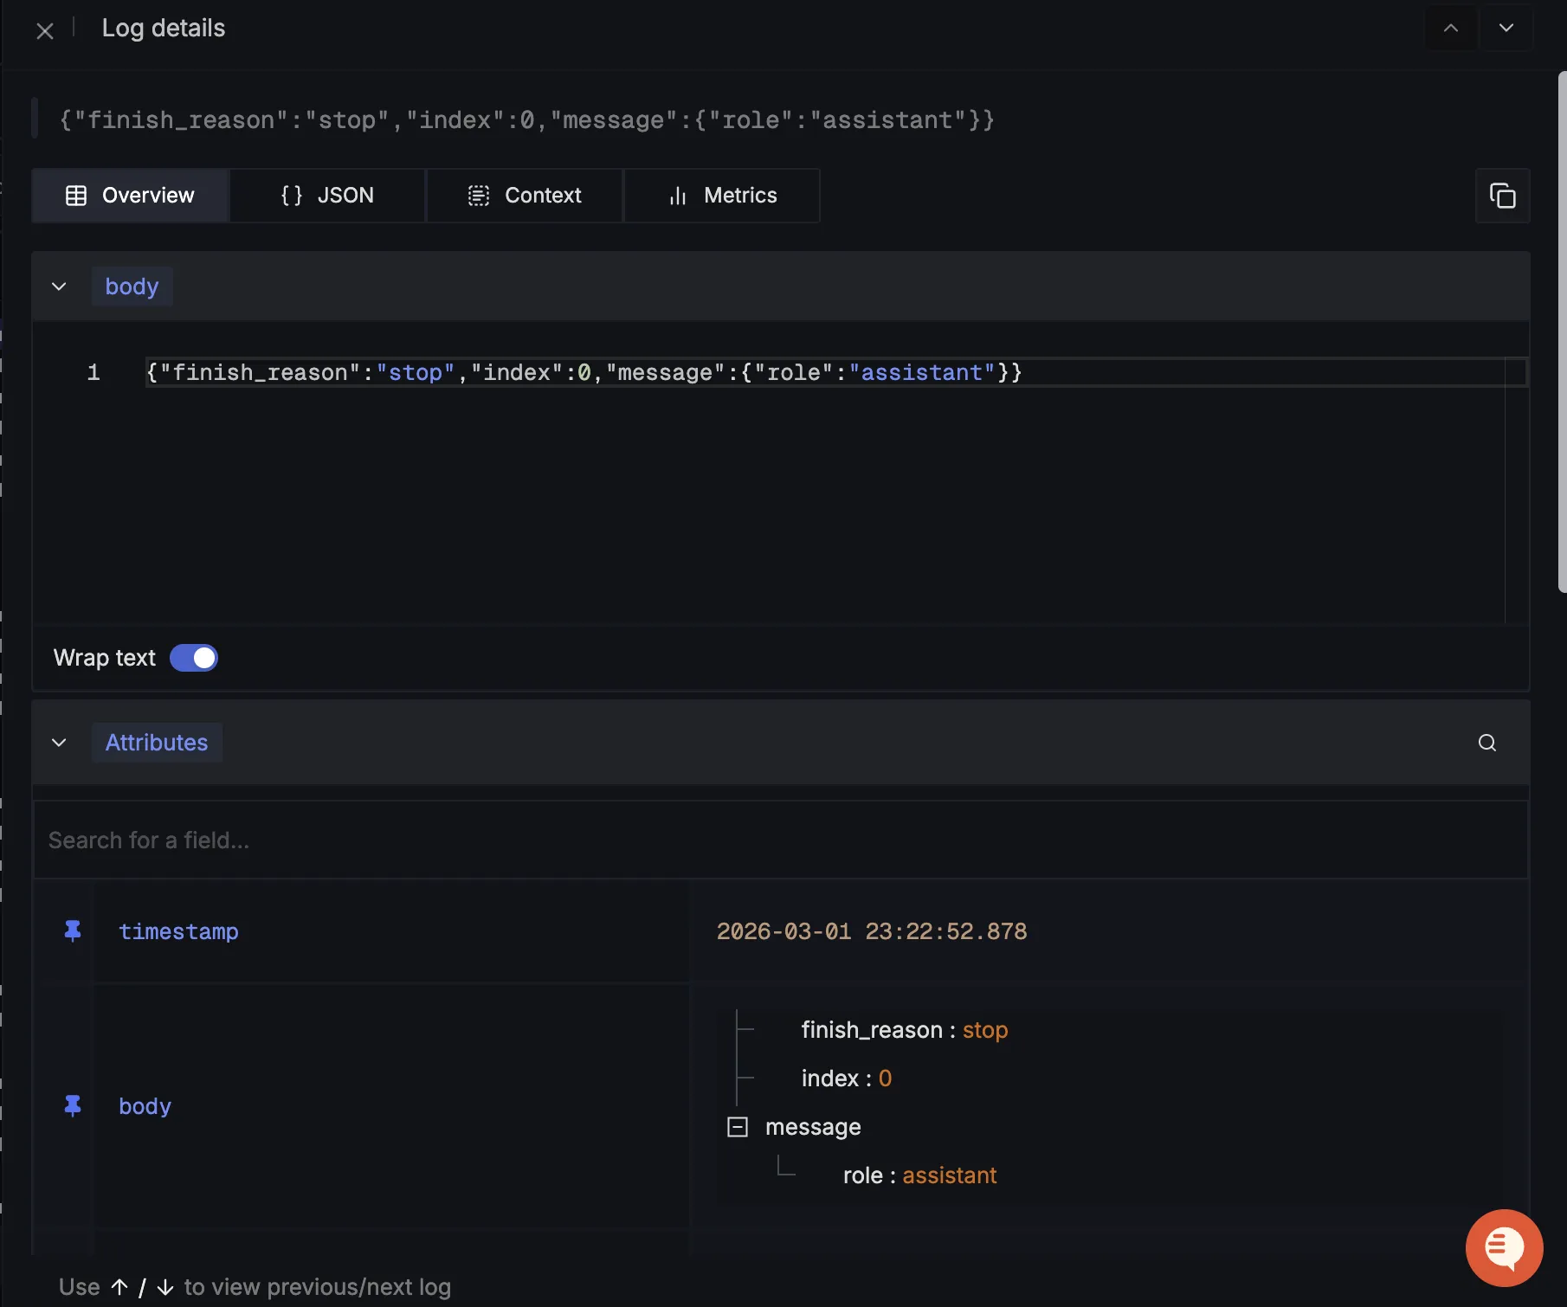Select the Metrics tab
Screen dimensions: 1567x1307
[x=722, y=196]
